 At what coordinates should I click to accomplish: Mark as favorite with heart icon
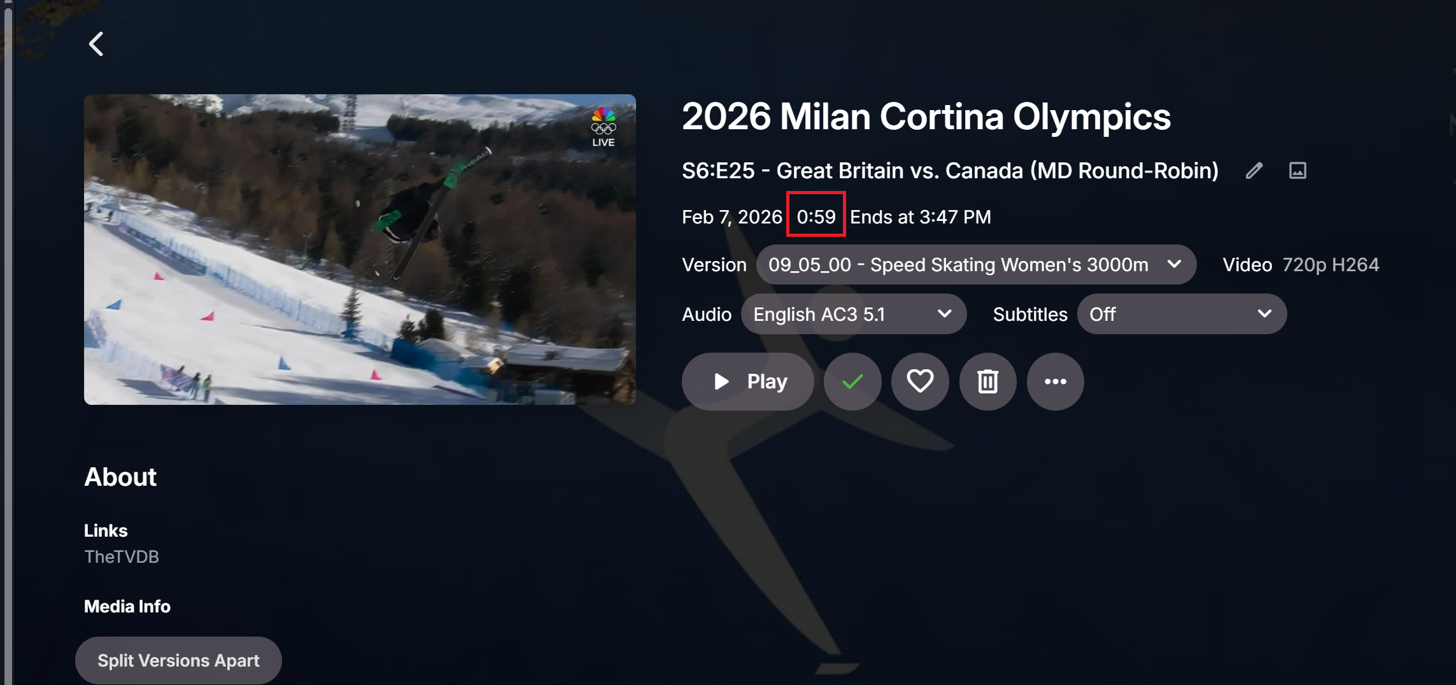[920, 381]
